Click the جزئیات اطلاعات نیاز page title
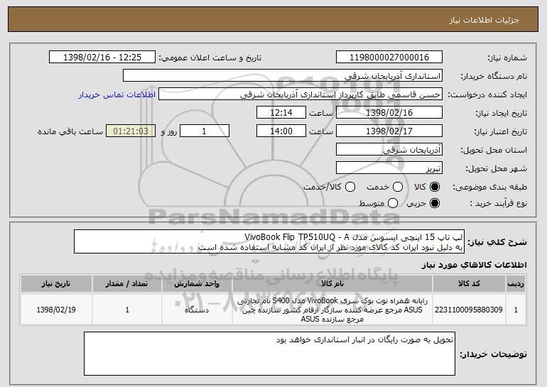The image size is (547, 387). (484, 20)
